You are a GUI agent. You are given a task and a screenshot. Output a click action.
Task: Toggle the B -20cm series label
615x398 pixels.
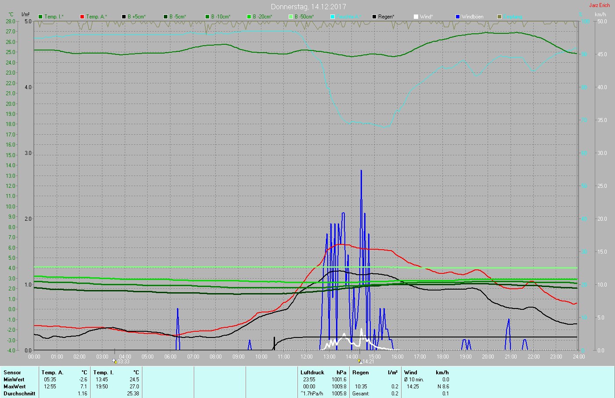point(262,17)
